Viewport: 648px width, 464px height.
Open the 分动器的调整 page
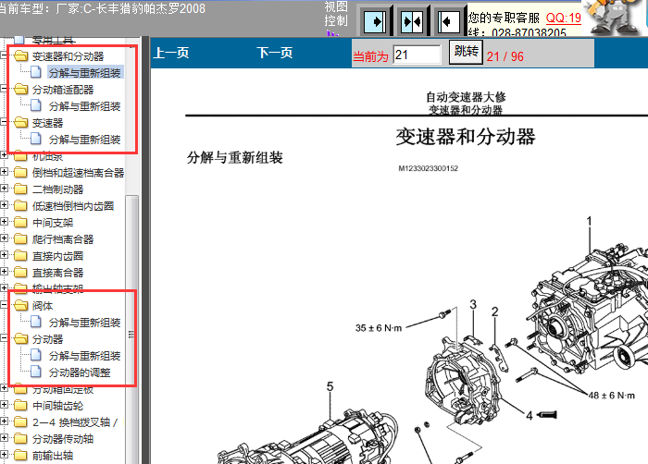pos(80,372)
